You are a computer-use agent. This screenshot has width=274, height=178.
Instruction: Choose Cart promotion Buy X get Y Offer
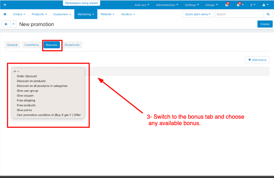[48, 115]
